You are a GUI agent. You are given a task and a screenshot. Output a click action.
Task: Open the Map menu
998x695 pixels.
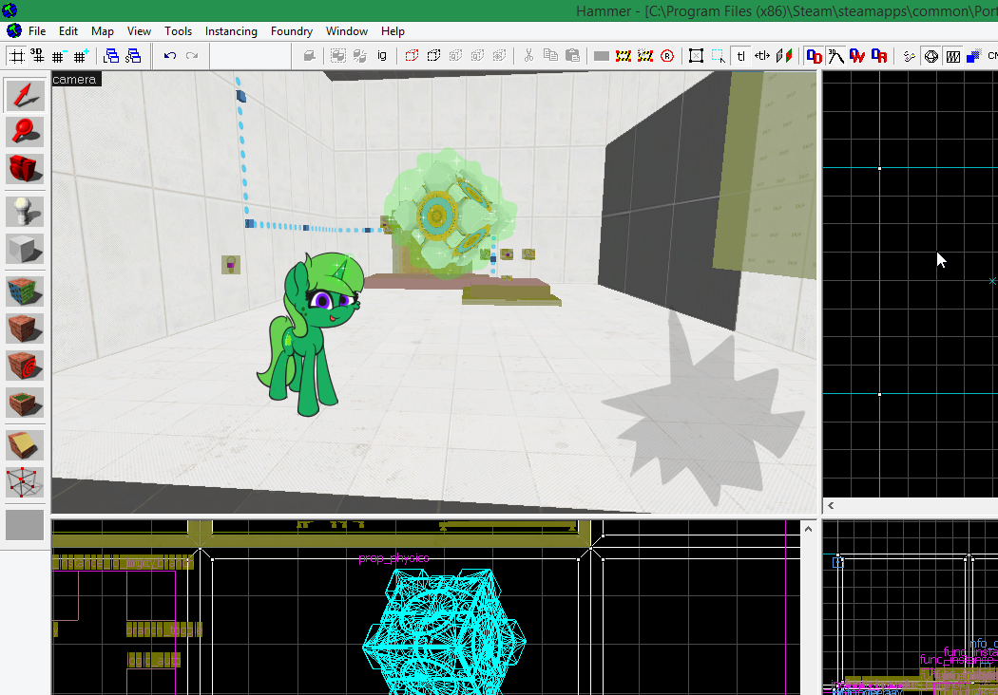(102, 31)
